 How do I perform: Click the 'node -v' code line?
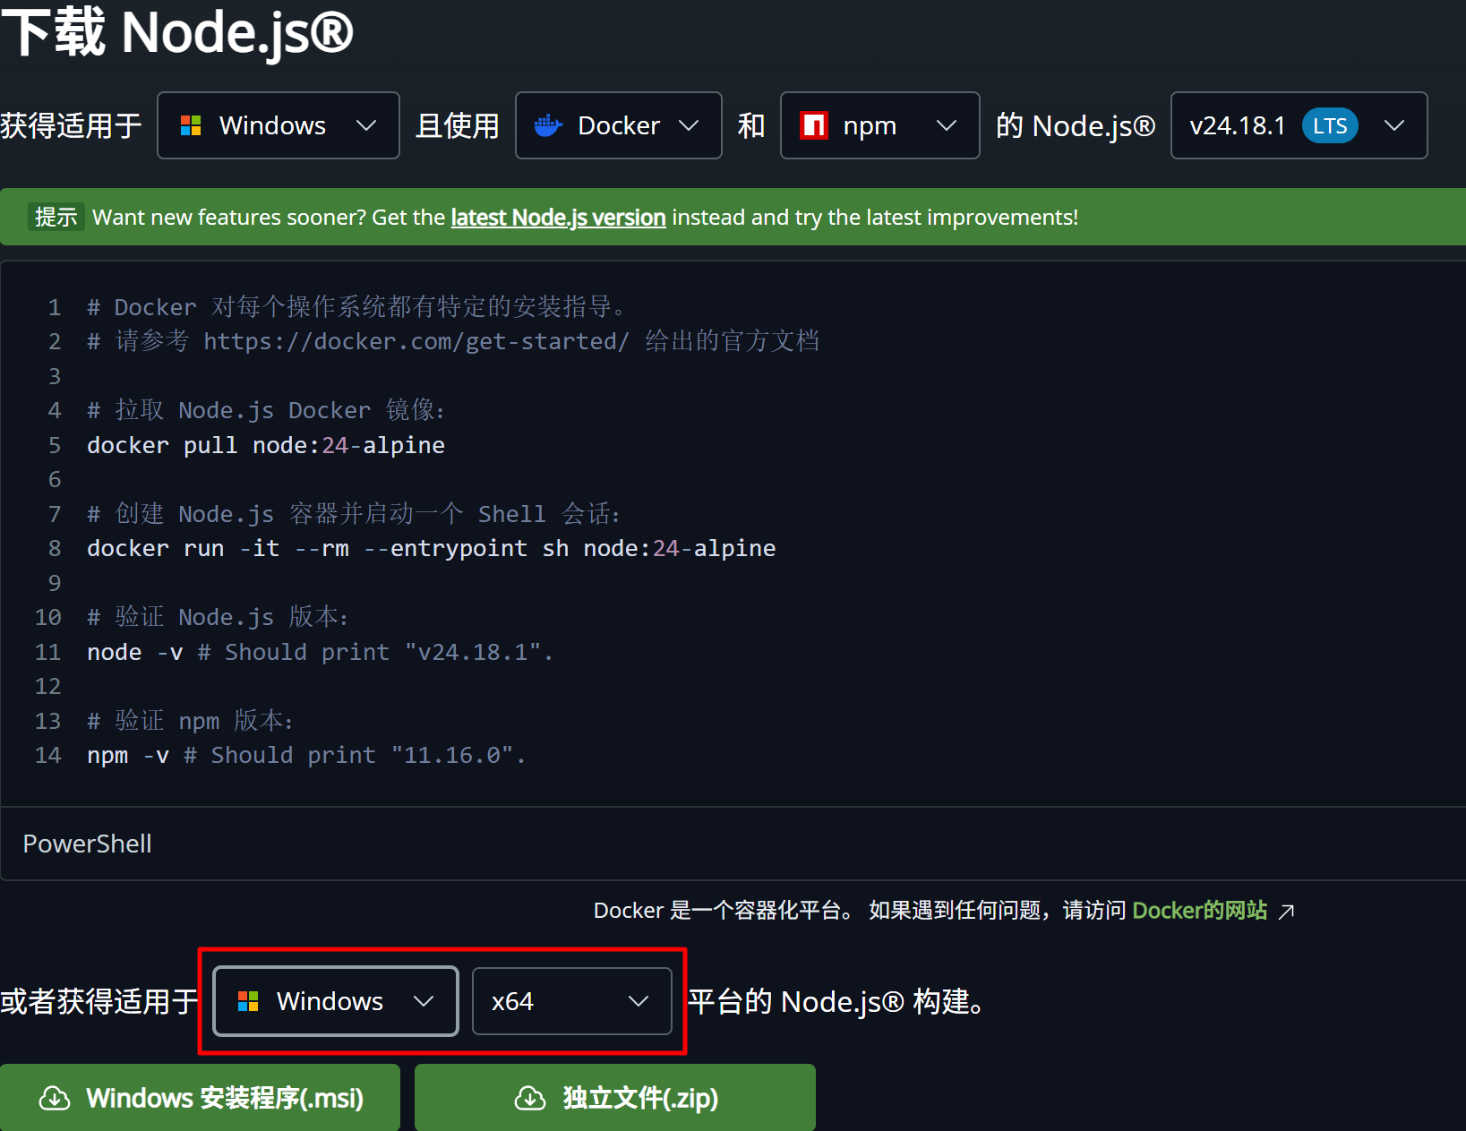point(321,652)
